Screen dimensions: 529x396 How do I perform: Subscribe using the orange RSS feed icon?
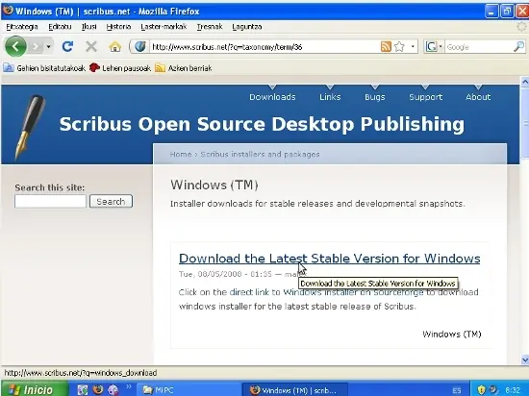tap(386, 46)
